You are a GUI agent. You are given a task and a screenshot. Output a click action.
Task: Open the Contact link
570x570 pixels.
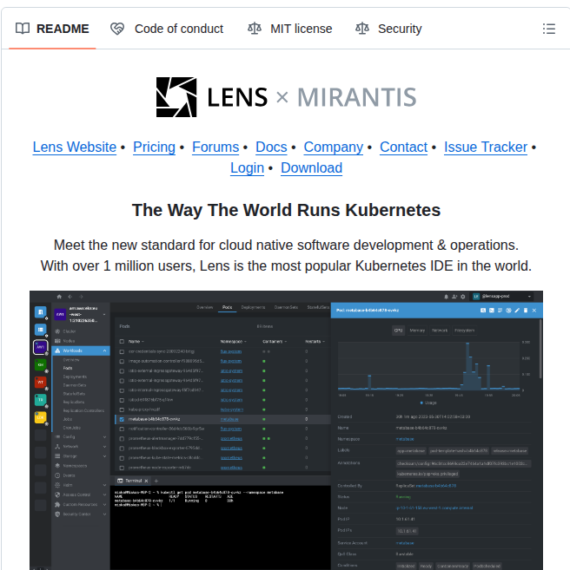(x=404, y=147)
